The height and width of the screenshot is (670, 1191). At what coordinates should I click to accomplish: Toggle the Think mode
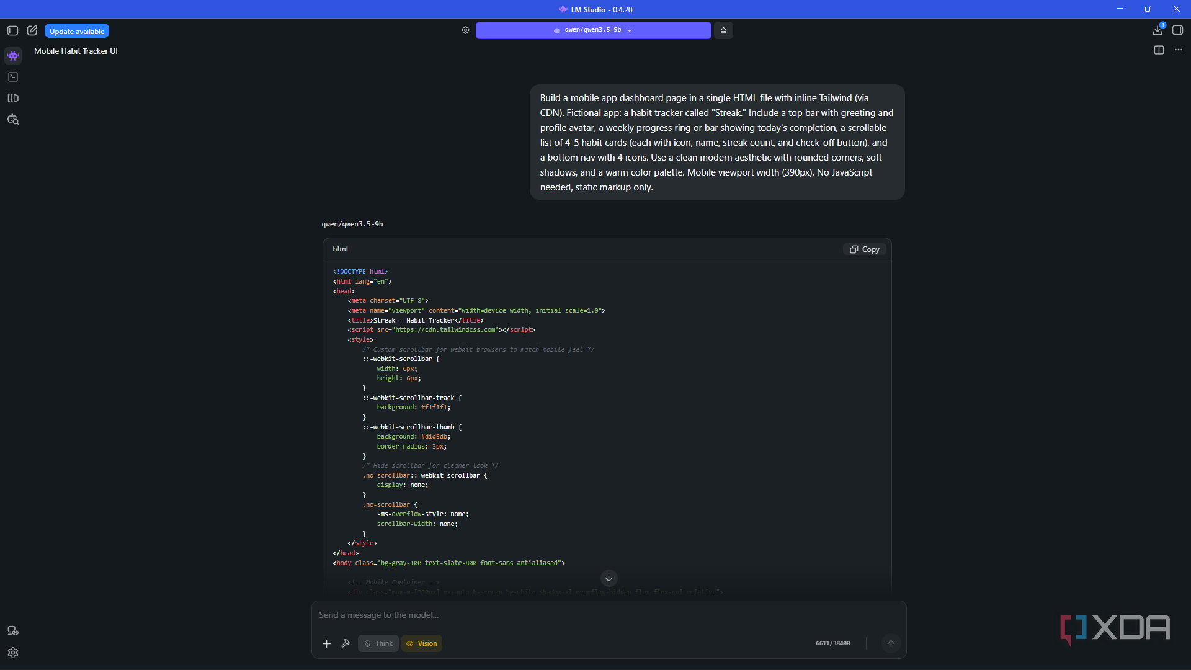pos(378,643)
